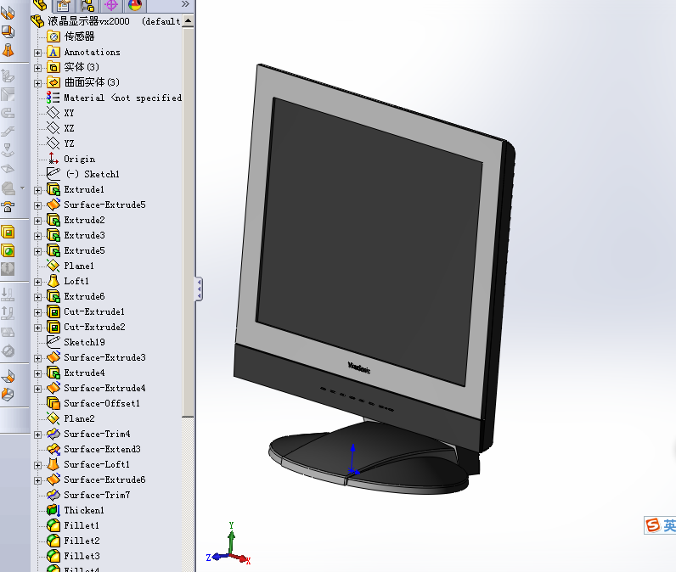Expand the 实体(3) solid bodies folder

coord(38,68)
